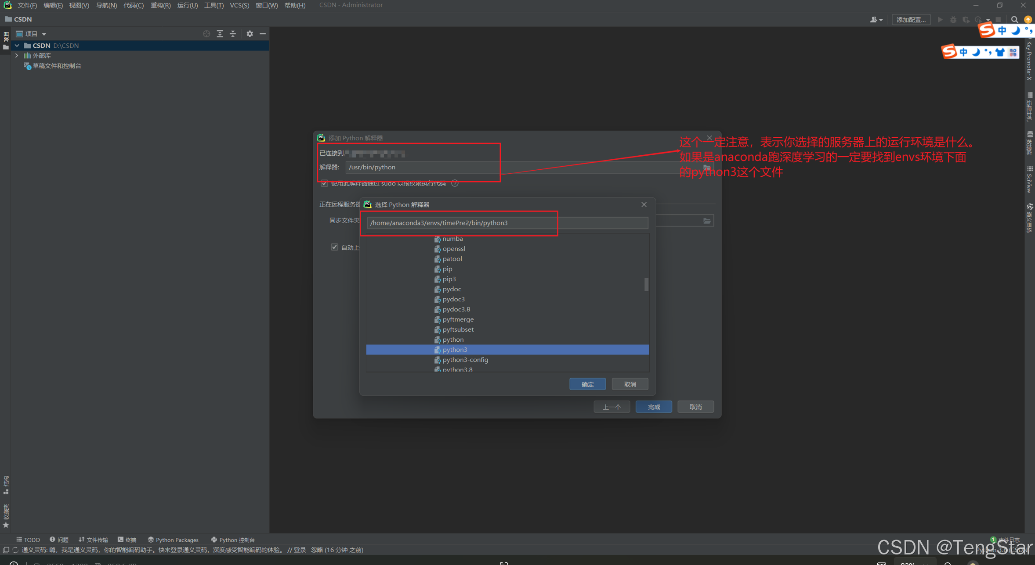Expand the 外部库 tree node
This screenshot has width=1035, height=565.
click(17, 55)
